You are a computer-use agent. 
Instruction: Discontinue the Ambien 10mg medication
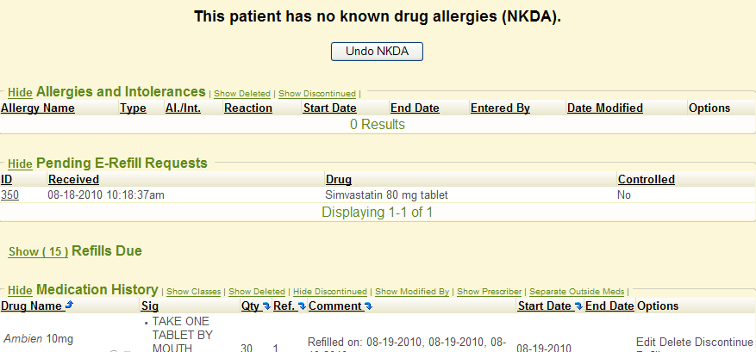pyautogui.click(x=717, y=342)
